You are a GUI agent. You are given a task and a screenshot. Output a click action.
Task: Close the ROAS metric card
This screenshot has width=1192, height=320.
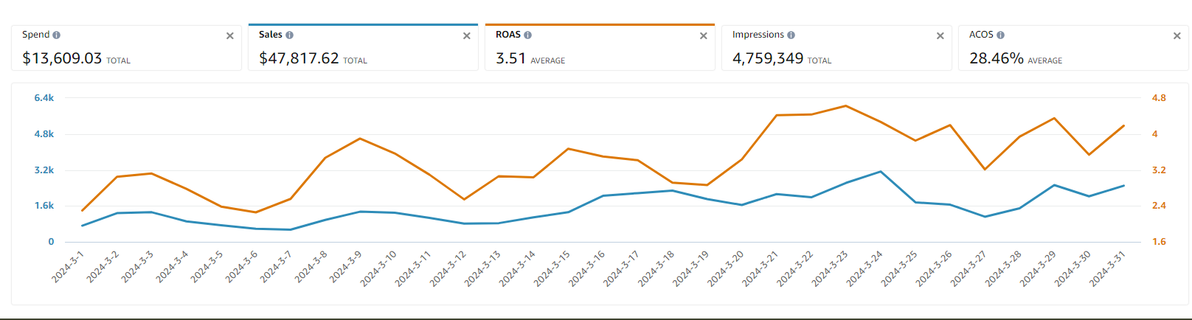pos(703,36)
